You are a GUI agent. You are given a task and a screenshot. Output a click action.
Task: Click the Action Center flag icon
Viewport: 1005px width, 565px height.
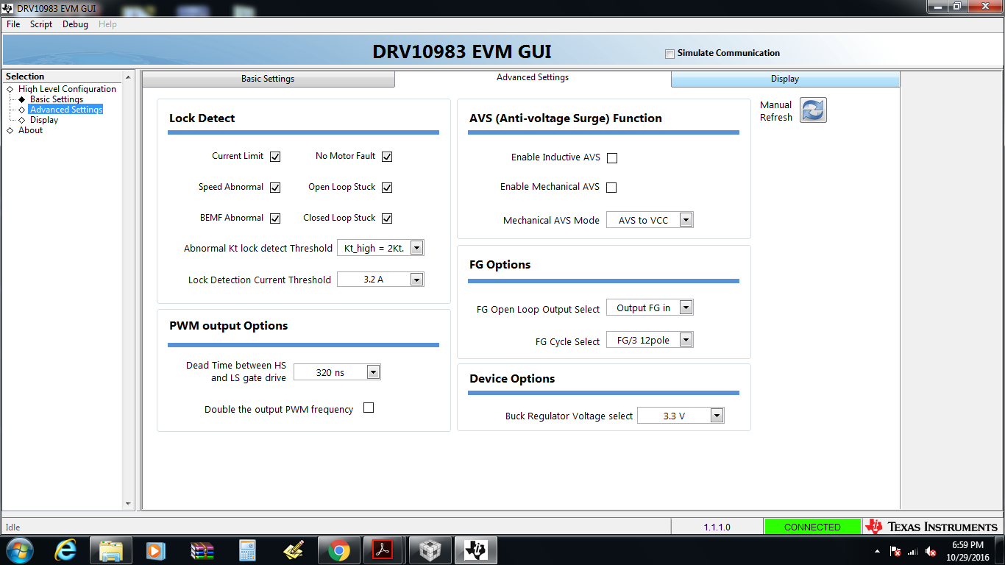click(x=895, y=551)
